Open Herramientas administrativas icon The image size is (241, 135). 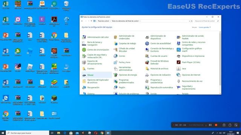[x=116, y=69]
